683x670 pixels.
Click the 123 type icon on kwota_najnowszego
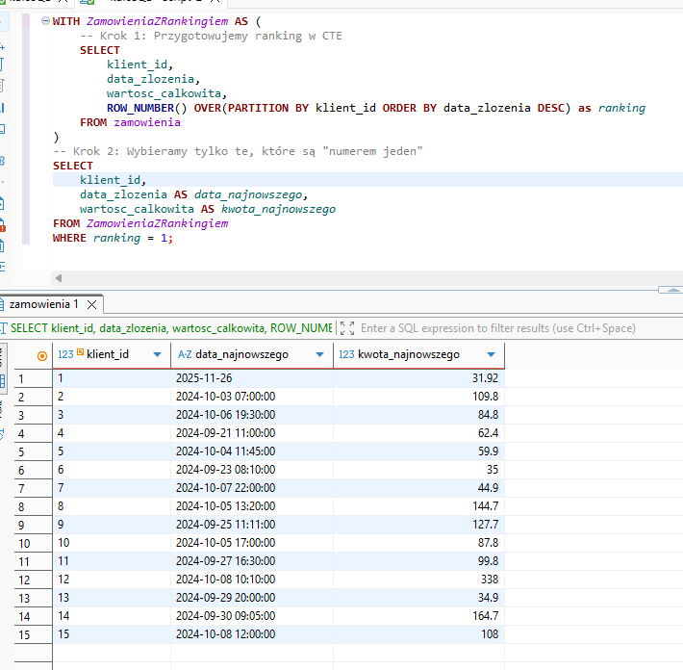point(346,354)
